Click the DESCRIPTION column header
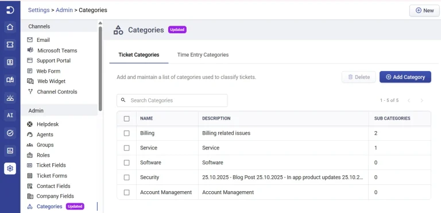 coord(216,119)
